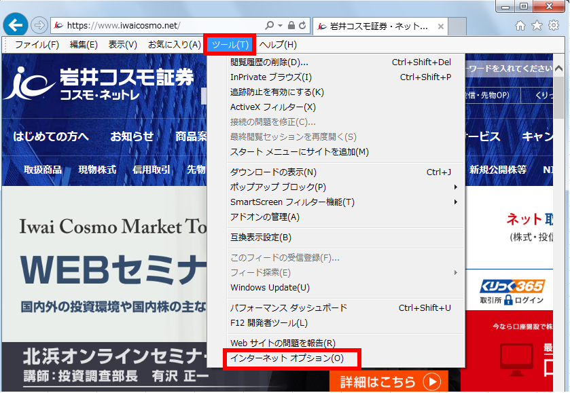Click 取扱商品 sub-navigation link
This screenshot has width=570, height=393.
[43, 169]
